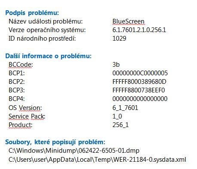This screenshot has height=169, width=197.
Task: Click the Service Pack label
Action: click(27, 116)
